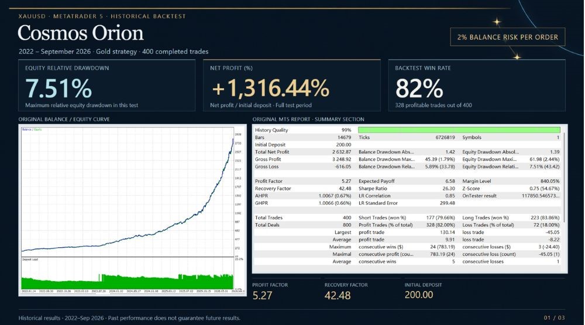585x325 pixels.
Task: Select the Profit Factor 5.27 table cell
Action: (346, 181)
